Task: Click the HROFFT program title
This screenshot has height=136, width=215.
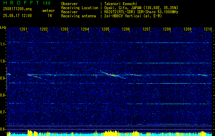Action: pyautogui.click(x=21, y=3)
